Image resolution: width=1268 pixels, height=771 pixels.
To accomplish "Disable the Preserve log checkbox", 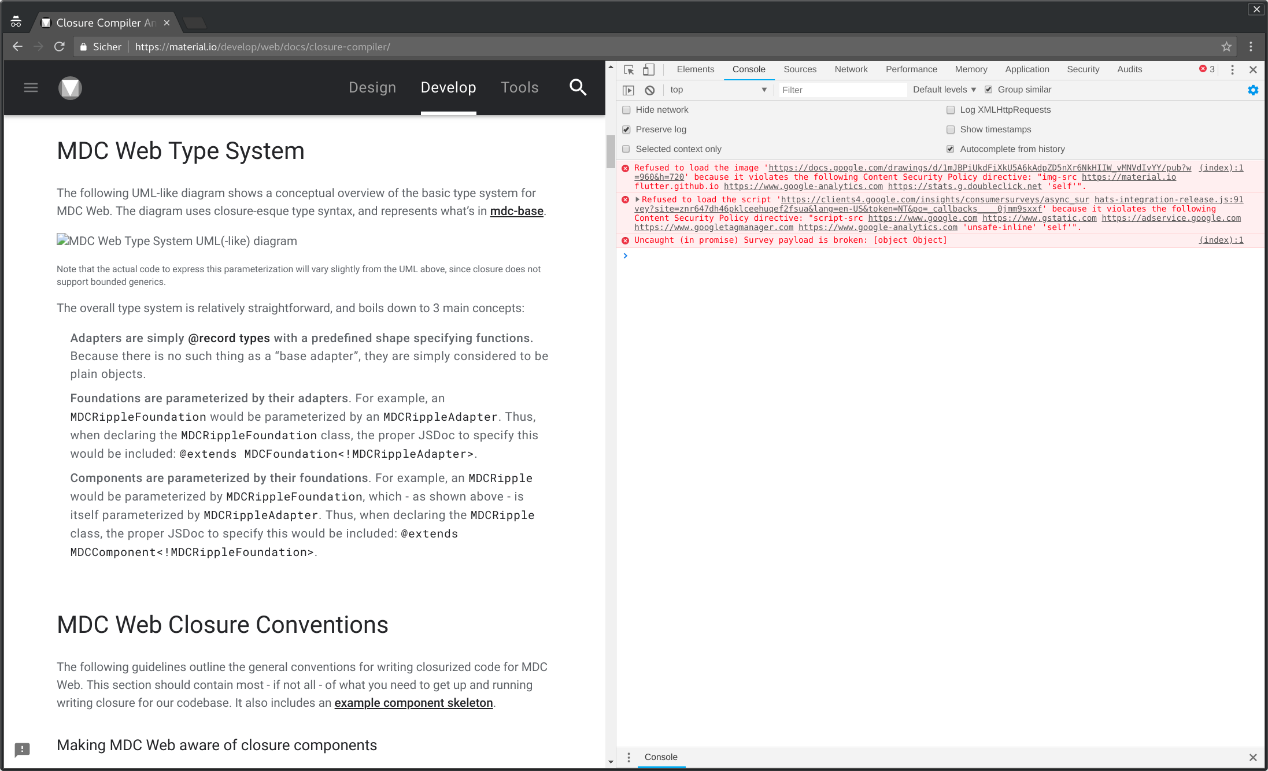I will (626, 129).
